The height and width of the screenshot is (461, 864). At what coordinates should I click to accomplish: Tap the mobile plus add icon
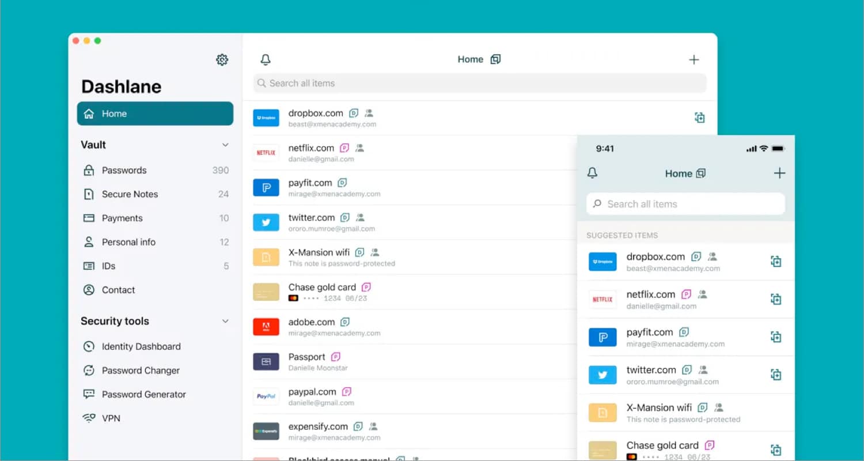pyautogui.click(x=779, y=173)
